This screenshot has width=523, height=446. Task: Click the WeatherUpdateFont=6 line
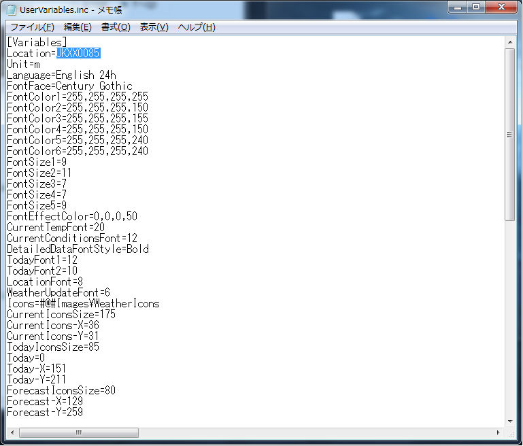(x=58, y=292)
